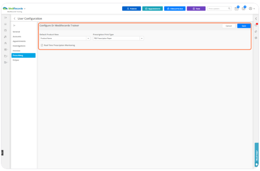Image resolution: width=260 pixels, height=171 pixels.
Task: Open the patients icon in the left sidebar
Action: tap(6, 43)
